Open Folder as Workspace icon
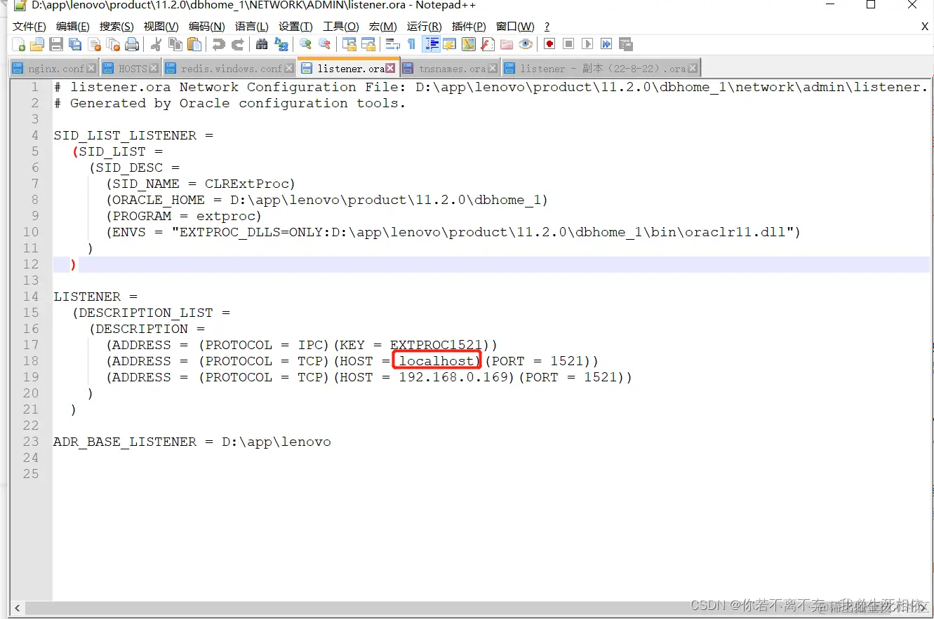This screenshot has width=934, height=619. pos(506,44)
